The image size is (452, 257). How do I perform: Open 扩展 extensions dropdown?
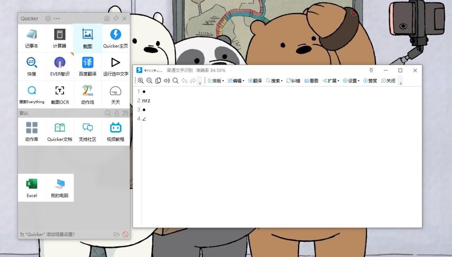point(331,81)
